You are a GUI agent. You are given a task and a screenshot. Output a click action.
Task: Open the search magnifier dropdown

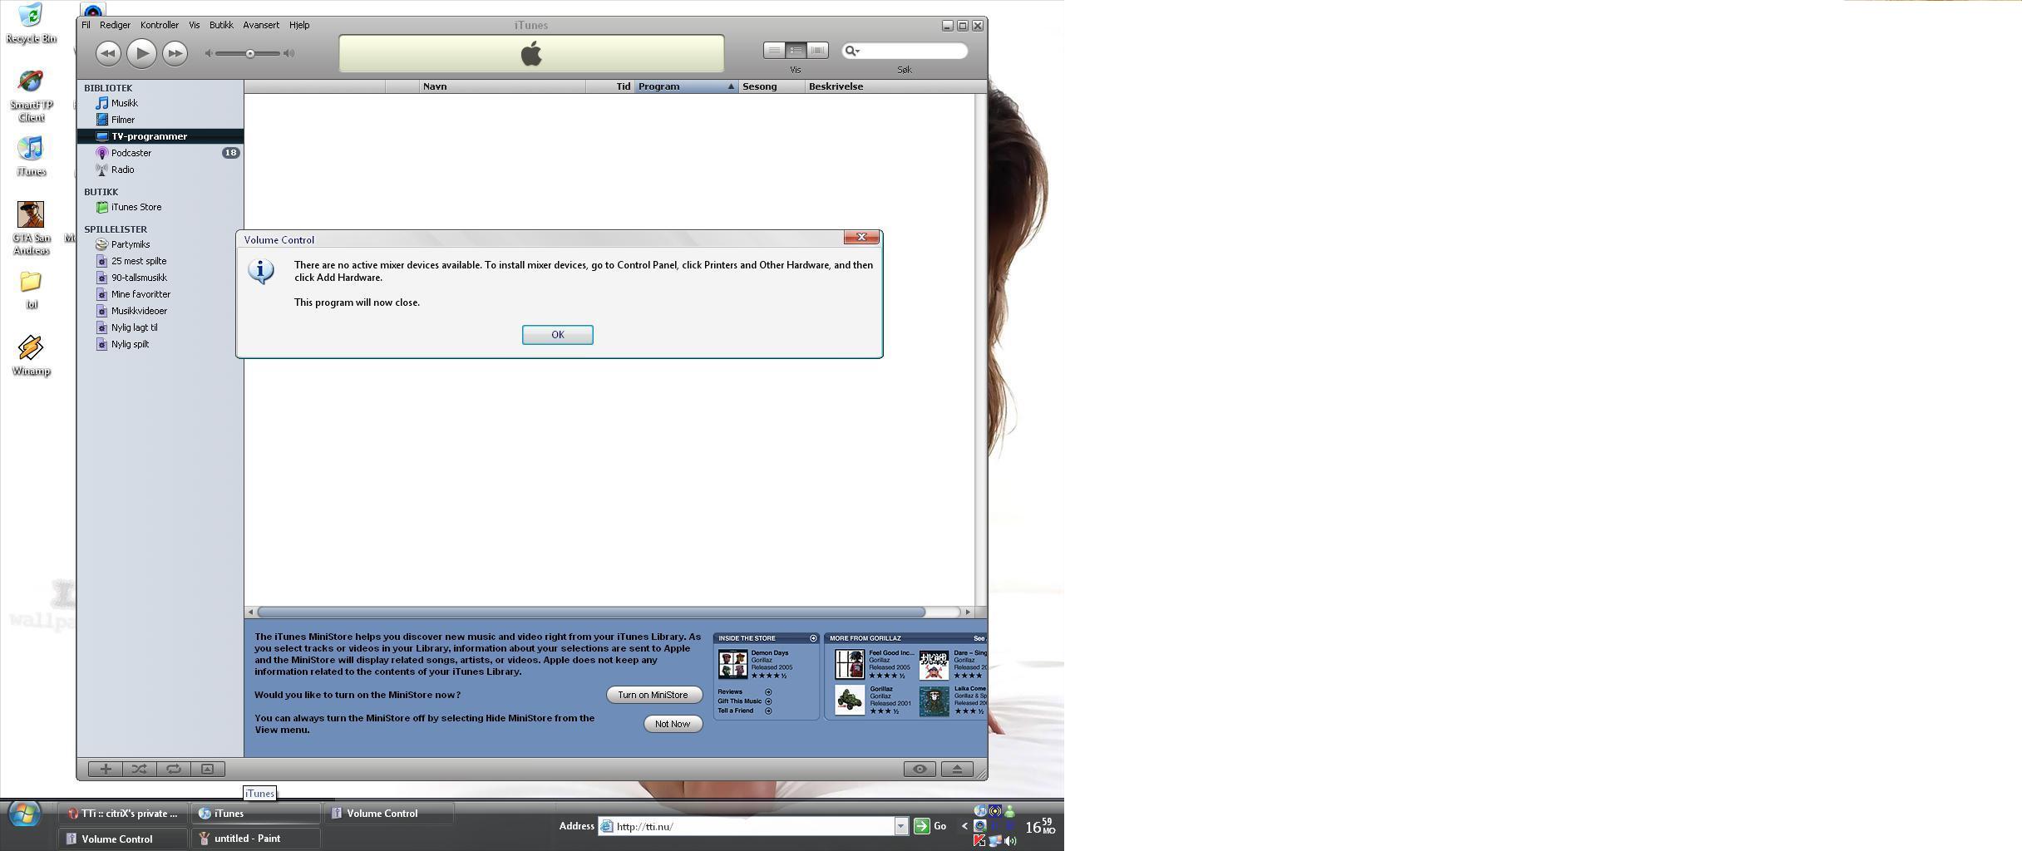tap(851, 51)
